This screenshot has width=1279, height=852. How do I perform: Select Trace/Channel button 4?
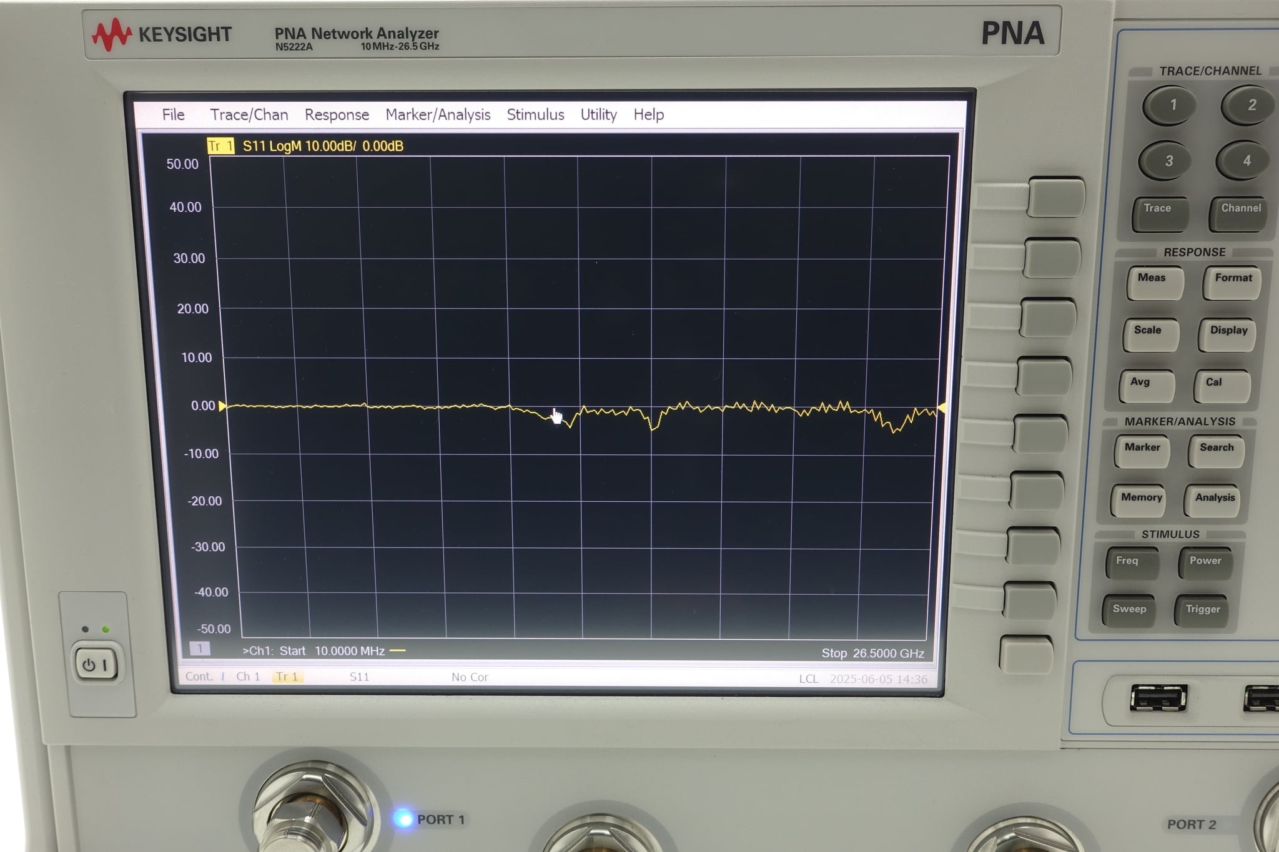point(1245,160)
